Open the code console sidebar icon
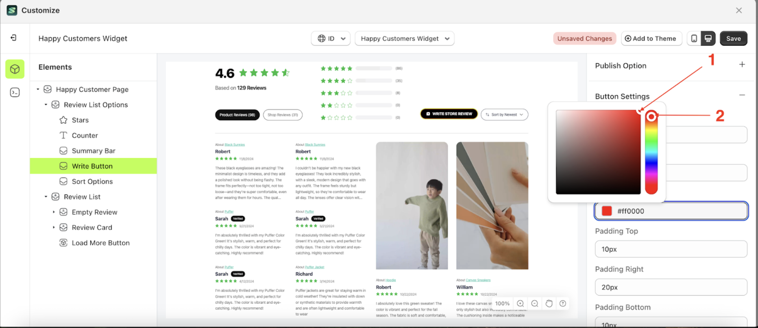The width and height of the screenshot is (758, 328). pyautogui.click(x=15, y=93)
